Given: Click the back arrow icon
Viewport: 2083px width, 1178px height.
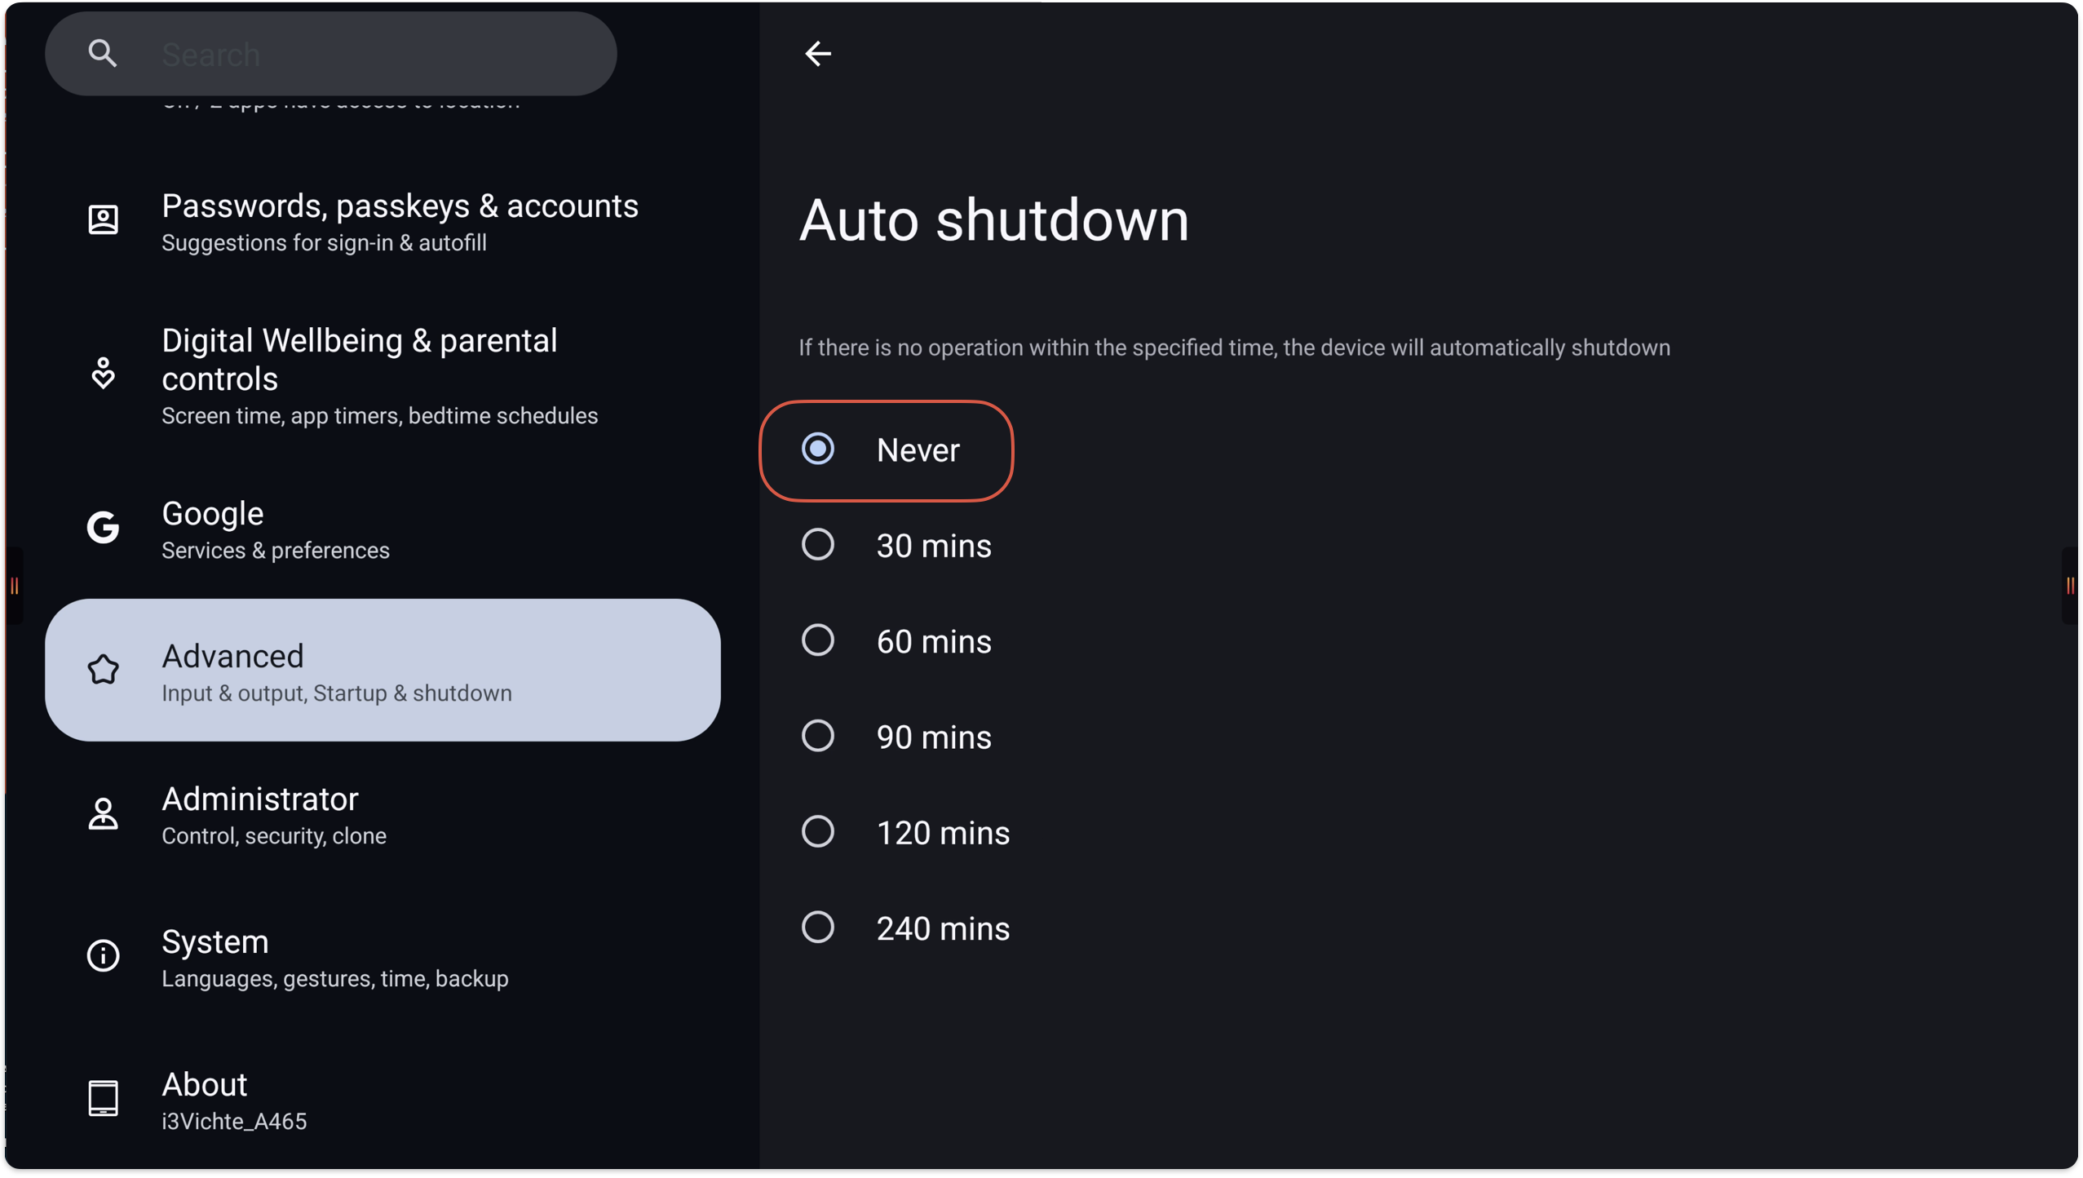Looking at the screenshot, I should point(817,54).
